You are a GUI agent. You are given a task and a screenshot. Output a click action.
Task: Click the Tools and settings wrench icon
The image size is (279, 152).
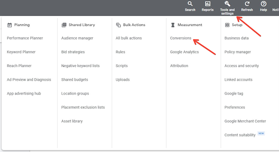click(x=227, y=4)
